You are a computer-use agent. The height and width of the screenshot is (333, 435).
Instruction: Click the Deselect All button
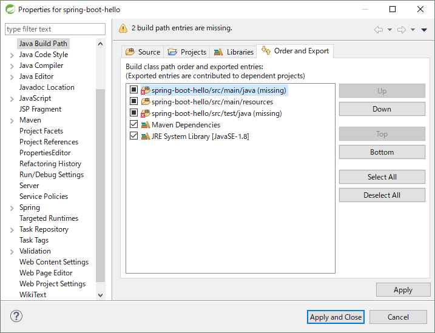[x=382, y=195]
